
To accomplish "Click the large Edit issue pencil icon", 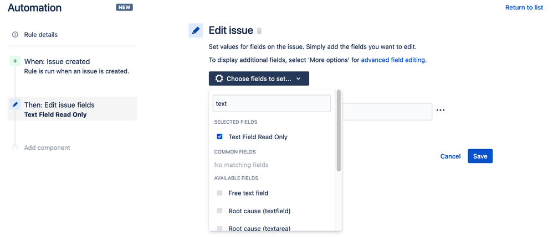I will (x=196, y=30).
